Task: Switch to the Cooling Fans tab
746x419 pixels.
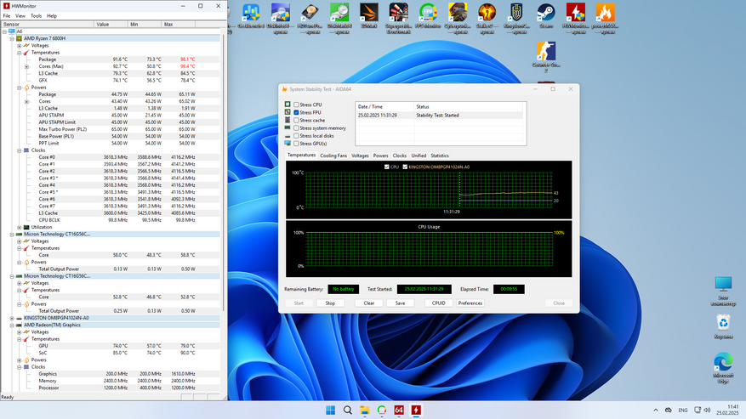Action: coord(333,156)
